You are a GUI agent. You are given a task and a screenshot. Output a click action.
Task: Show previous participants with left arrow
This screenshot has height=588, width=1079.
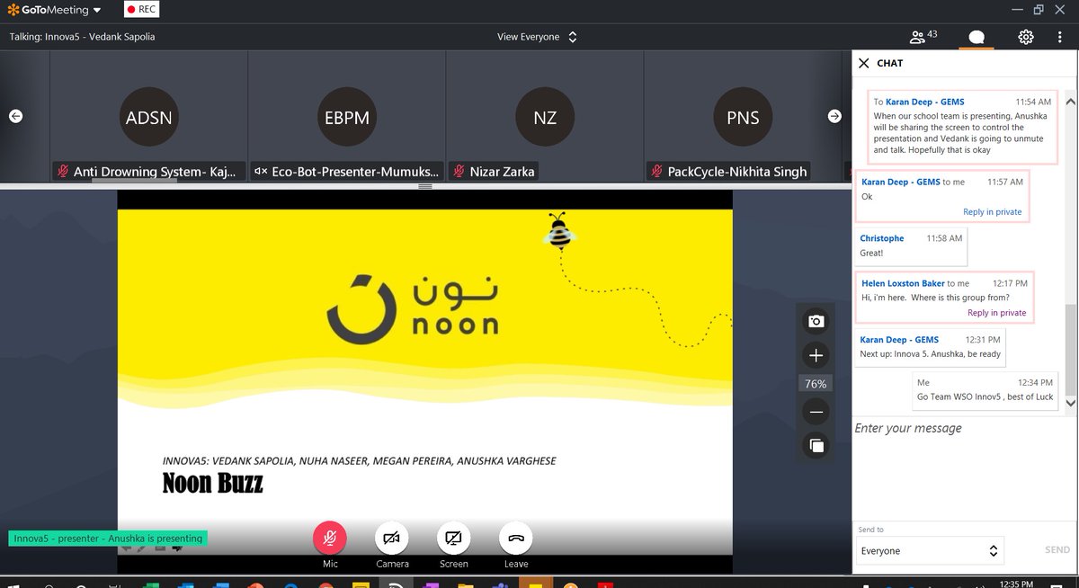[15, 116]
